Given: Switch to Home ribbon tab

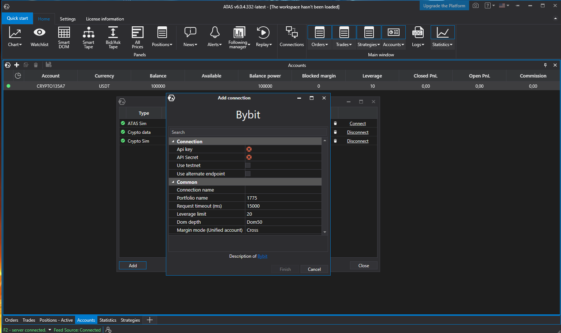Looking at the screenshot, I should click(x=44, y=19).
